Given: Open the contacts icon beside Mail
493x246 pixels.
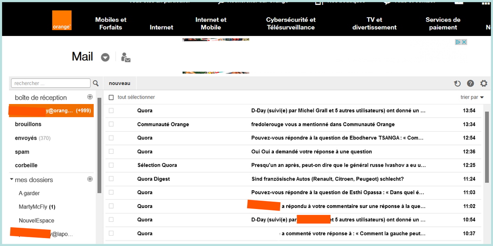Looking at the screenshot, I should click(126, 57).
